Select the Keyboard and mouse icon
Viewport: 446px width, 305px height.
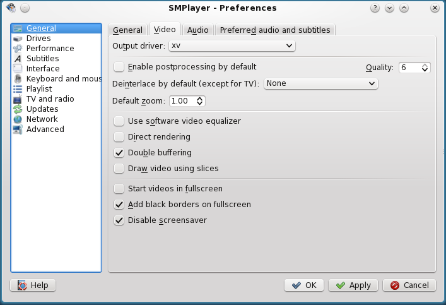pos(18,79)
